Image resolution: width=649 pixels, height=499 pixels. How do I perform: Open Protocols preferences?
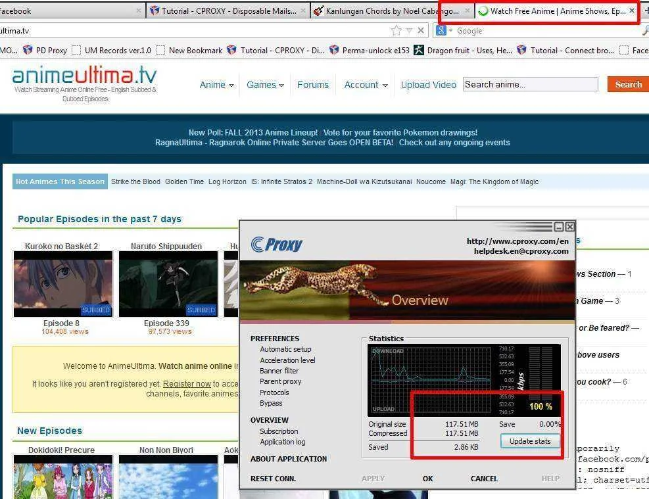pos(274,392)
